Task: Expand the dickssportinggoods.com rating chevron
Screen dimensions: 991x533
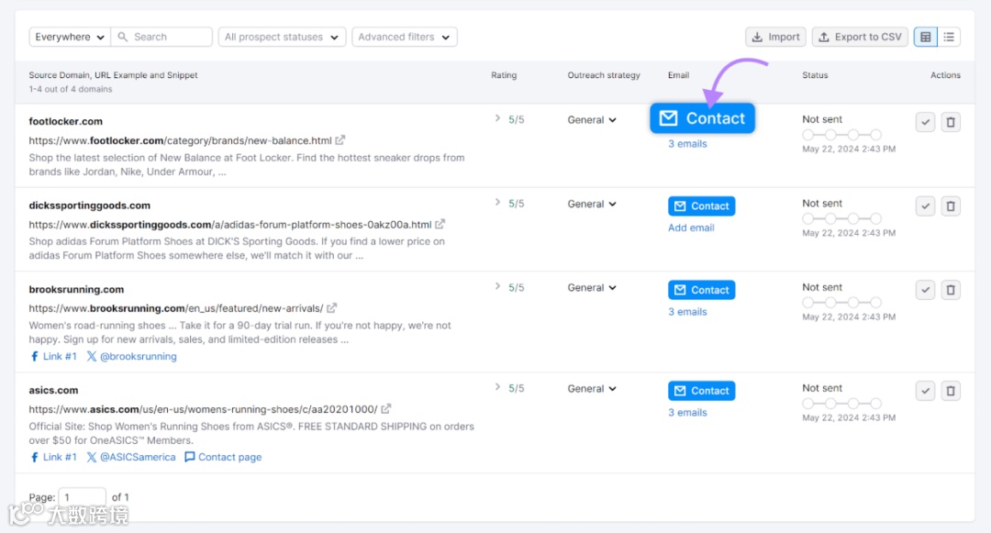Action: pyautogui.click(x=497, y=202)
